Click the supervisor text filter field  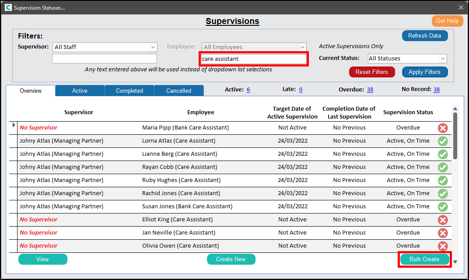click(104, 59)
